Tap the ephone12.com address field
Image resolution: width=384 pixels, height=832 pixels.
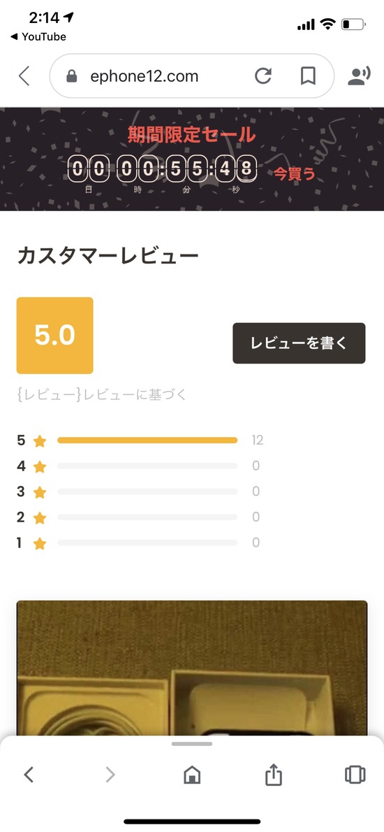click(192, 76)
